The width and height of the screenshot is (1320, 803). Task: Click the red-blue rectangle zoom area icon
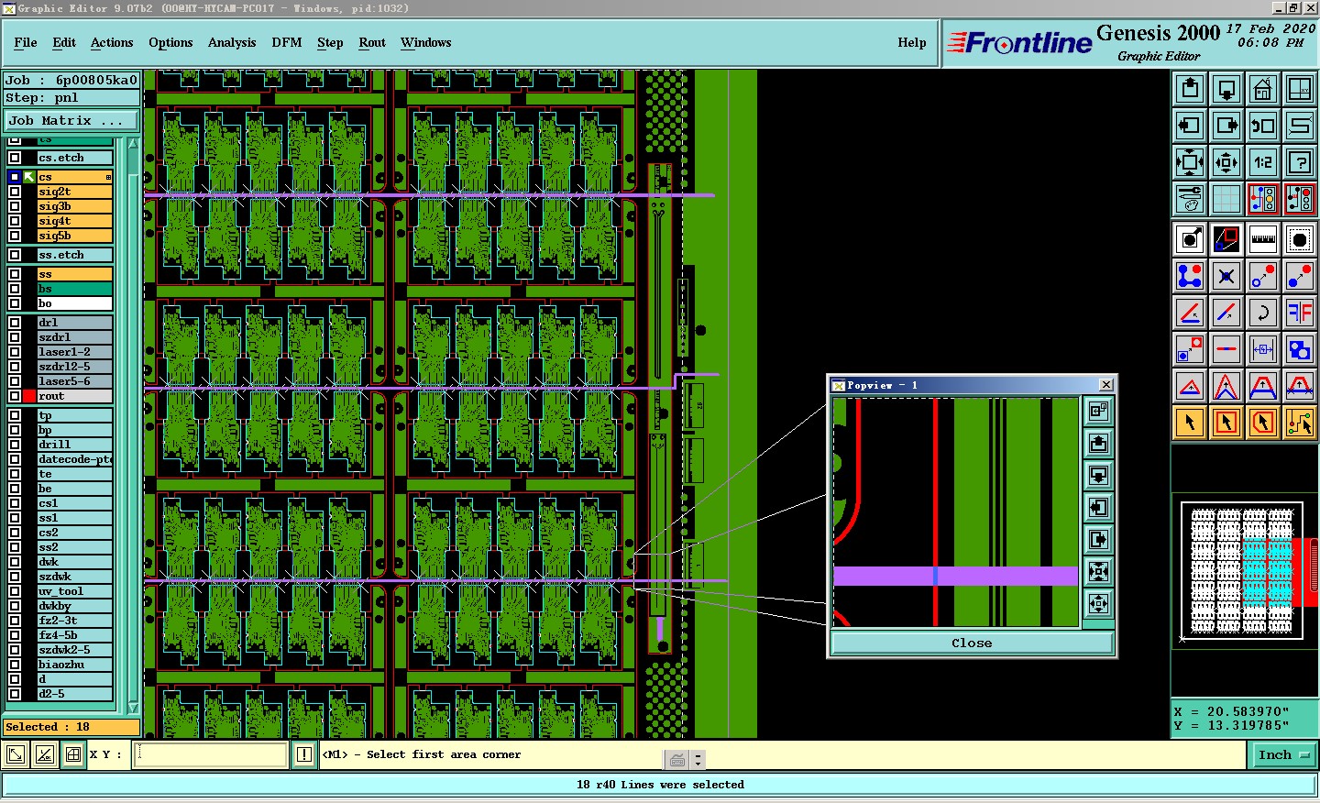[x=1226, y=240]
